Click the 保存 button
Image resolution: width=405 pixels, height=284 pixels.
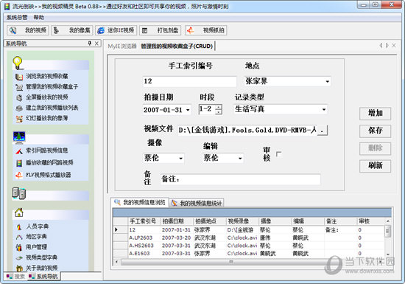tap(375, 131)
